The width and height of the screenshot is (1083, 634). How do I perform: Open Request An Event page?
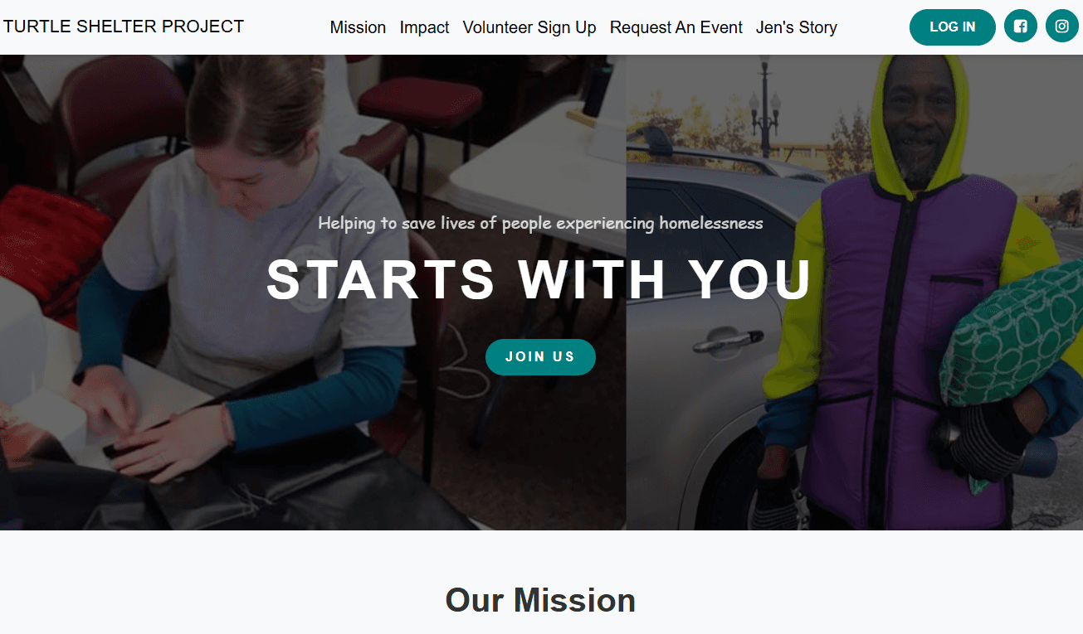pyautogui.click(x=676, y=27)
